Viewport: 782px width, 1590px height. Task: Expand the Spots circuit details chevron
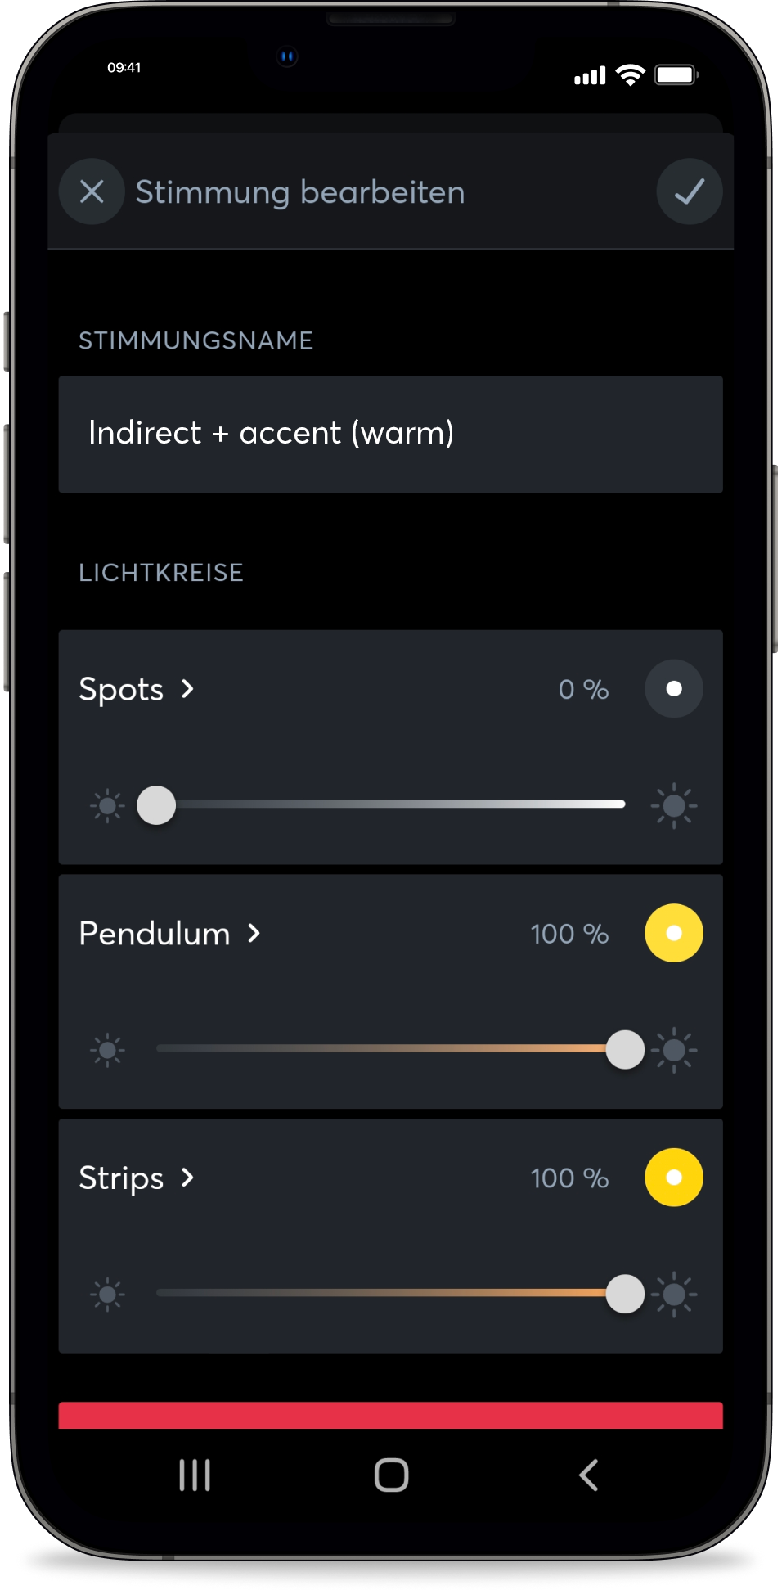[188, 689]
